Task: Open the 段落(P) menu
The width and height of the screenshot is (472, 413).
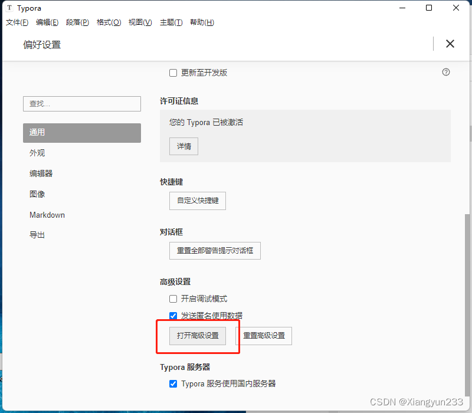Action: click(x=78, y=22)
